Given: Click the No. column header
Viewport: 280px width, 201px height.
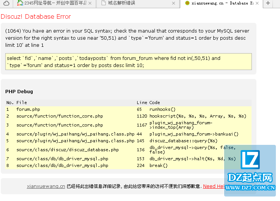Looking at the screenshot, I should [10, 103].
